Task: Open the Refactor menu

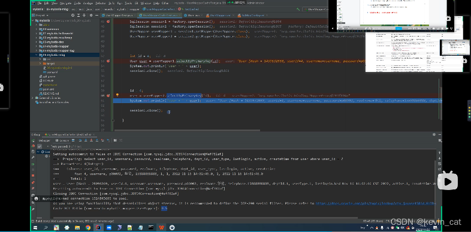Action: pyautogui.click(x=101, y=3)
